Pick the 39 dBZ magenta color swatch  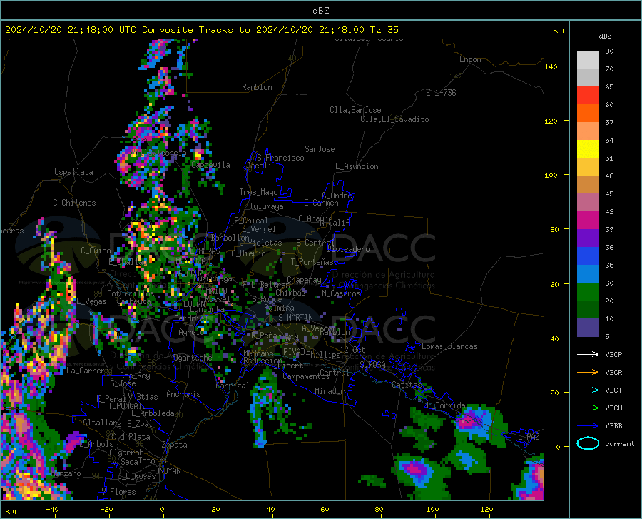[588, 221]
